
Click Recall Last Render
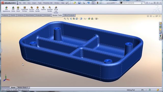click(56, 10)
